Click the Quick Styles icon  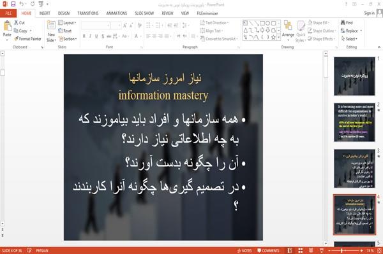click(301, 26)
